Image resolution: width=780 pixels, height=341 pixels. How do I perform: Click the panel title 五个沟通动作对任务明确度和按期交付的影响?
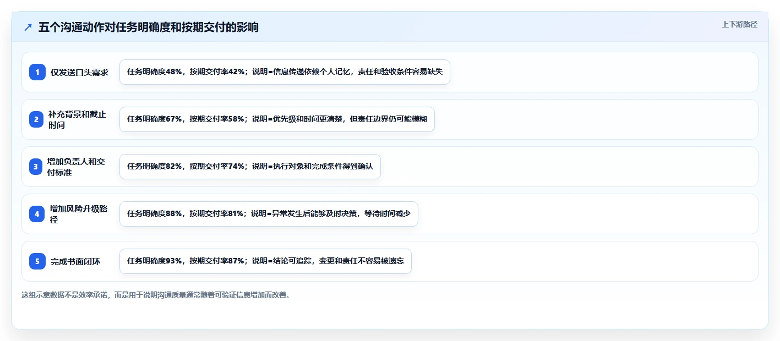[149, 28]
